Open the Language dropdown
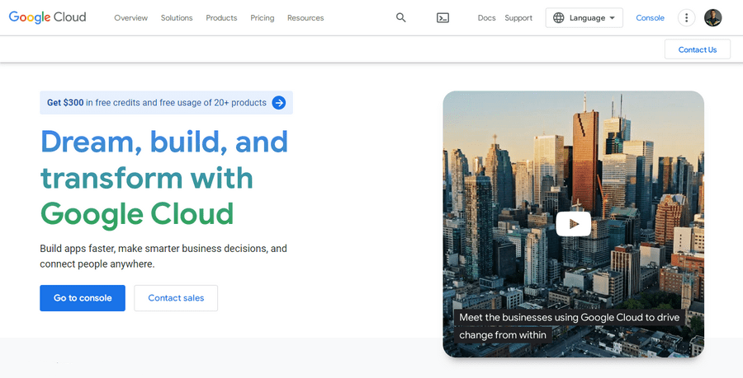The image size is (743, 378). pyautogui.click(x=584, y=18)
